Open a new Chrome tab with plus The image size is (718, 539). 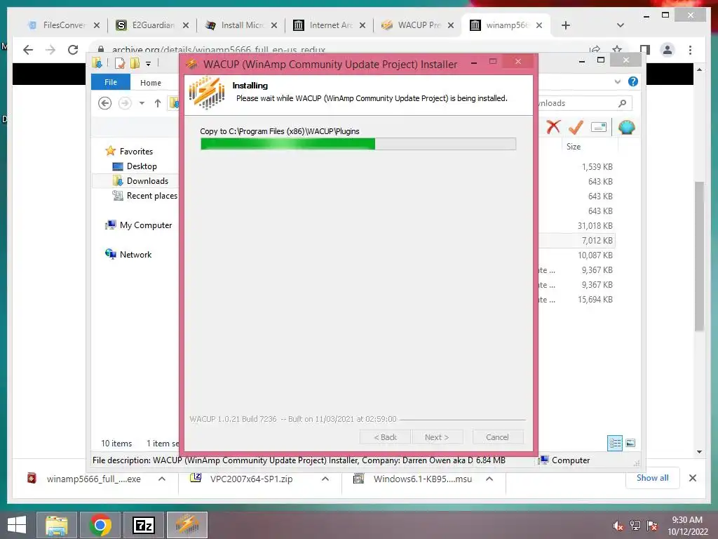tap(566, 25)
